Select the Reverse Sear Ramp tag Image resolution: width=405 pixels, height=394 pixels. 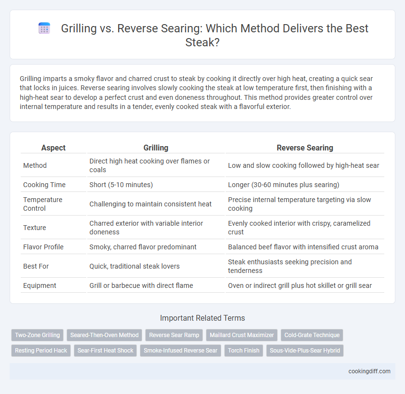(x=174, y=335)
